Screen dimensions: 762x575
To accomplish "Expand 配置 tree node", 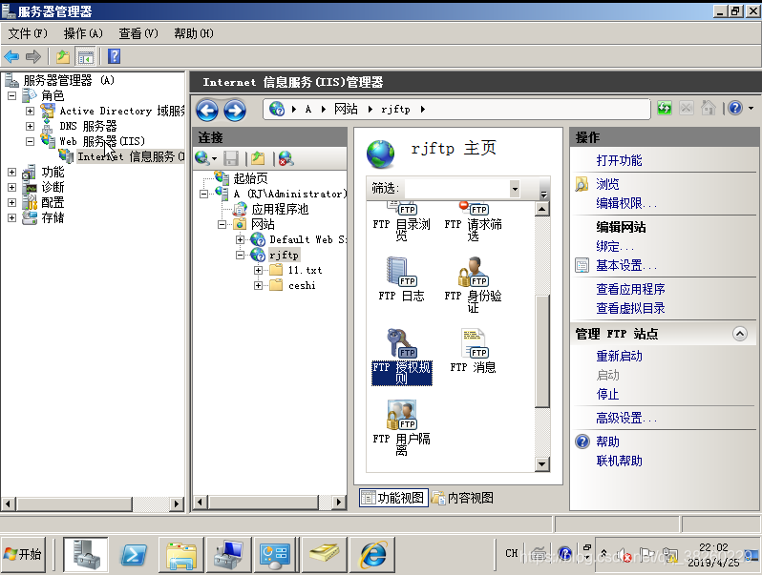I will (x=12, y=203).
